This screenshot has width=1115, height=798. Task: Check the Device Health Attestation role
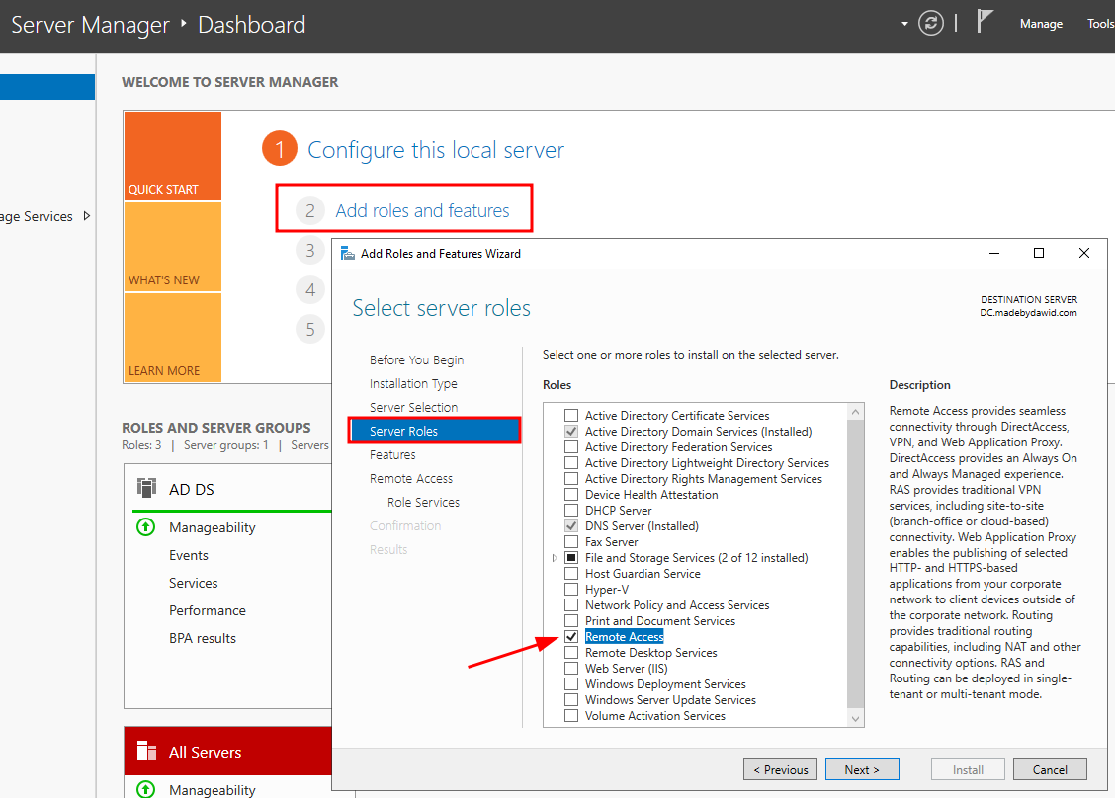571,495
